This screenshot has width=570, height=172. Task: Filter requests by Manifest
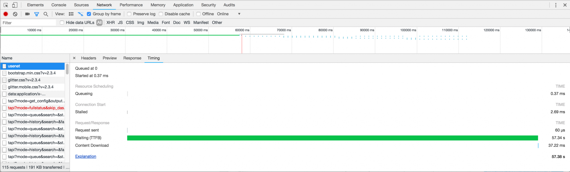tap(201, 23)
